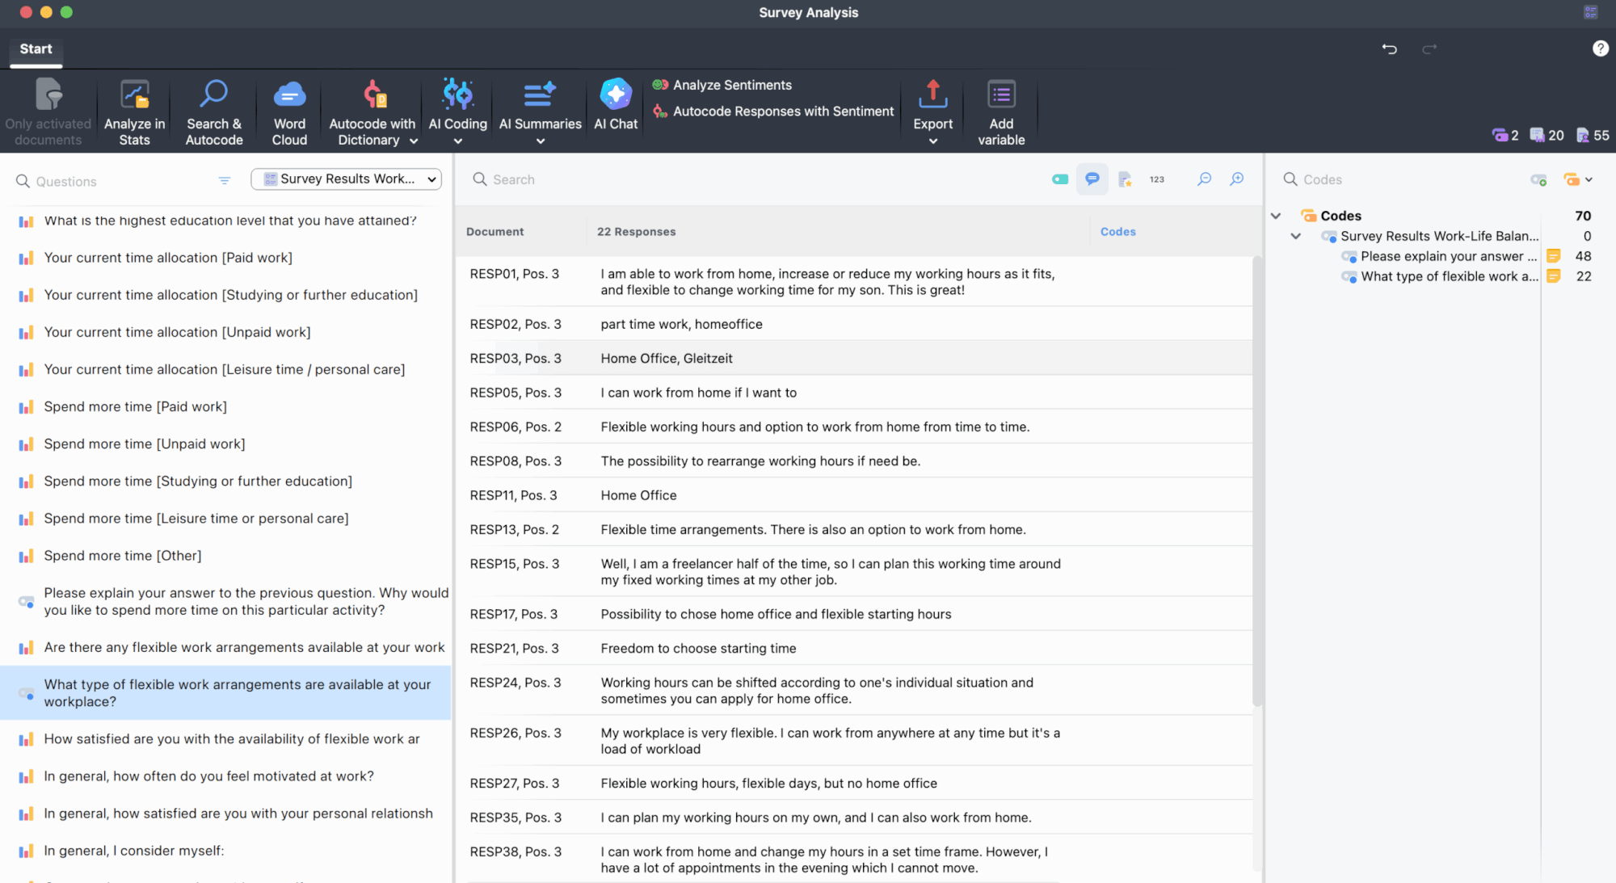Toggle numeric values display with 123 icon
The height and width of the screenshot is (883, 1616).
pyautogui.click(x=1156, y=179)
